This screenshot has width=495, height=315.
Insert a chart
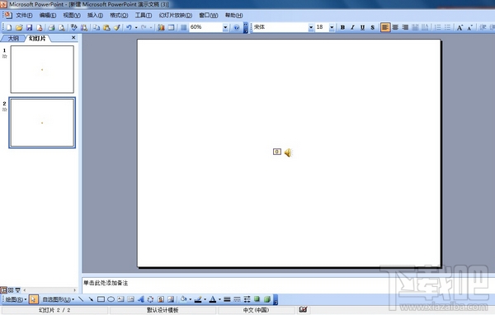coord(161,27)
